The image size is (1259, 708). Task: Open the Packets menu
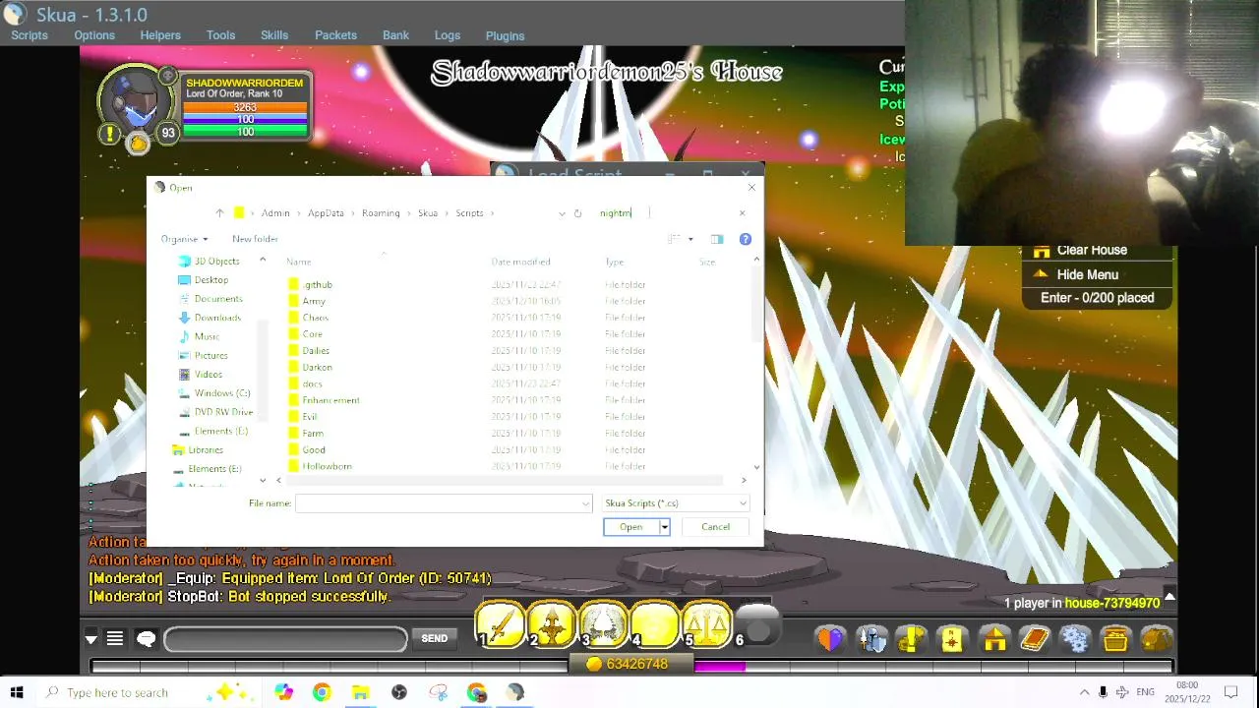335,34
